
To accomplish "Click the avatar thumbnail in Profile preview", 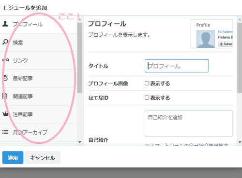I will [x=206, y=39].
